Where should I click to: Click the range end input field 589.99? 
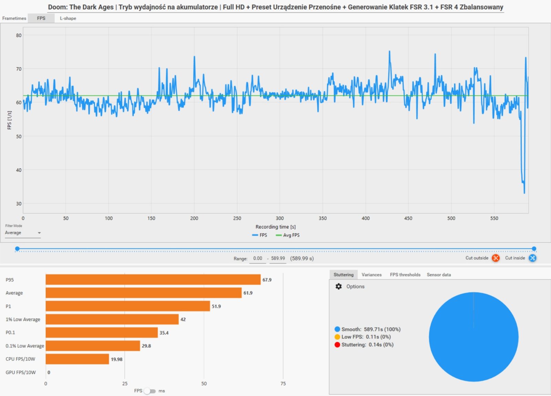(278, 258)
